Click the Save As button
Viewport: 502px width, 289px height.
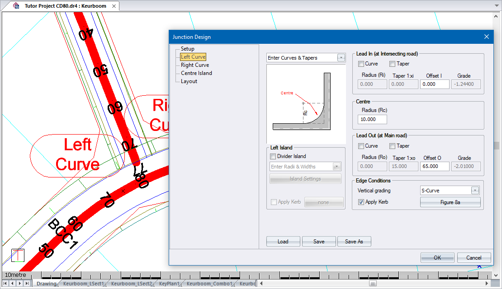[354, 242]
